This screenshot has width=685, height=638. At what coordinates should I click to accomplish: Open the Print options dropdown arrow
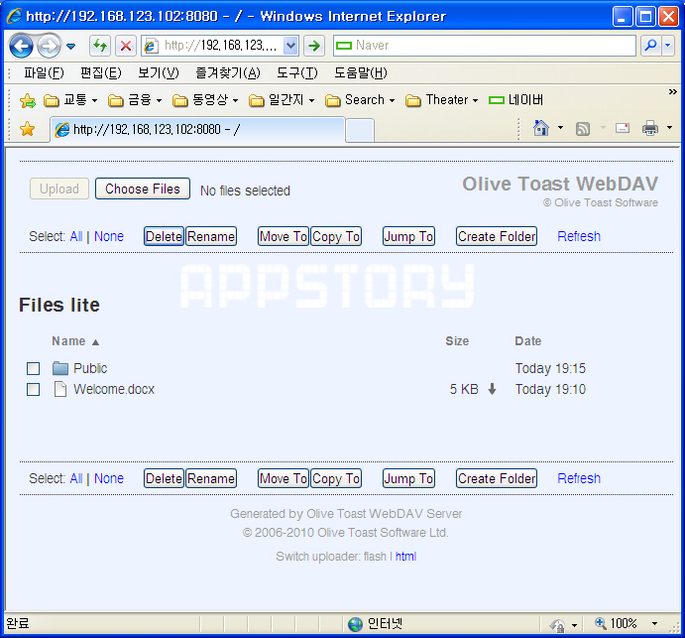click(669, 128)
